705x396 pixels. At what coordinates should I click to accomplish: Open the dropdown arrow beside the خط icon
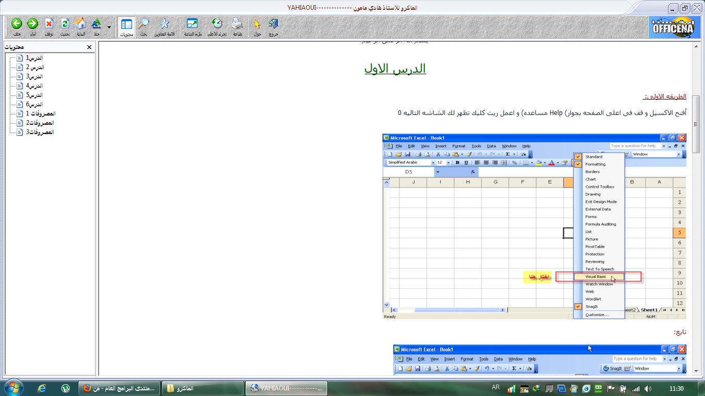pos(109,27)
